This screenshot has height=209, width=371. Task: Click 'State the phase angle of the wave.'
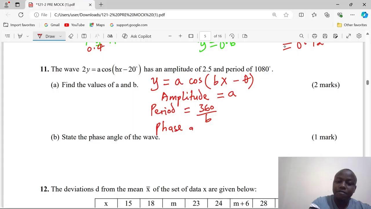pos(111,137)
